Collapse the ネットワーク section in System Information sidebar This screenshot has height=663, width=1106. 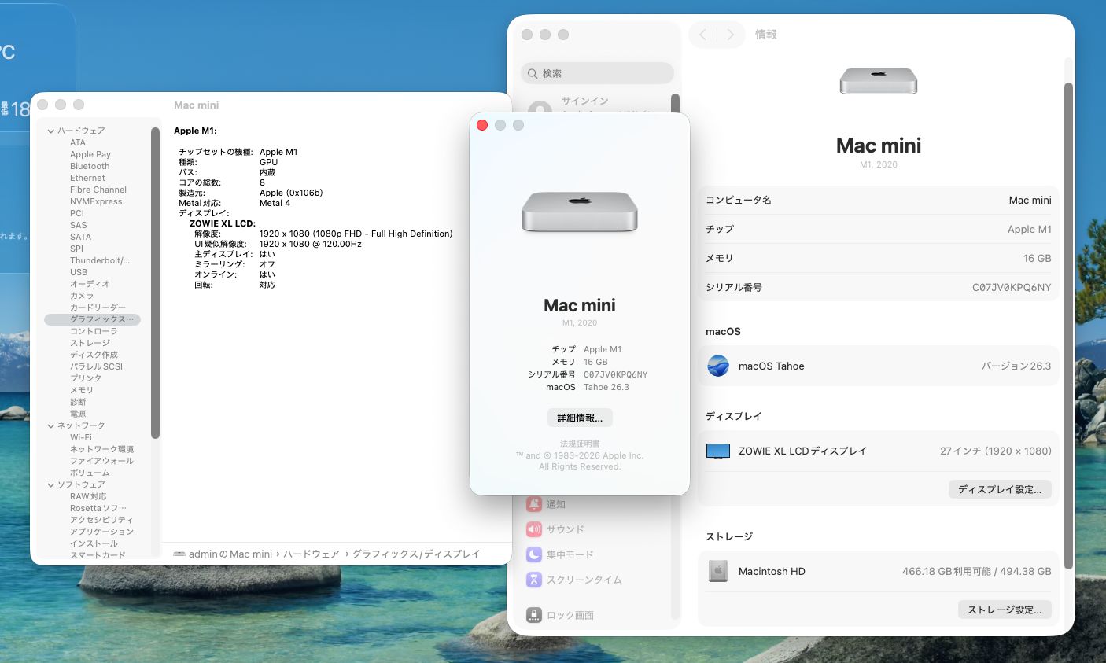point(50,425)
